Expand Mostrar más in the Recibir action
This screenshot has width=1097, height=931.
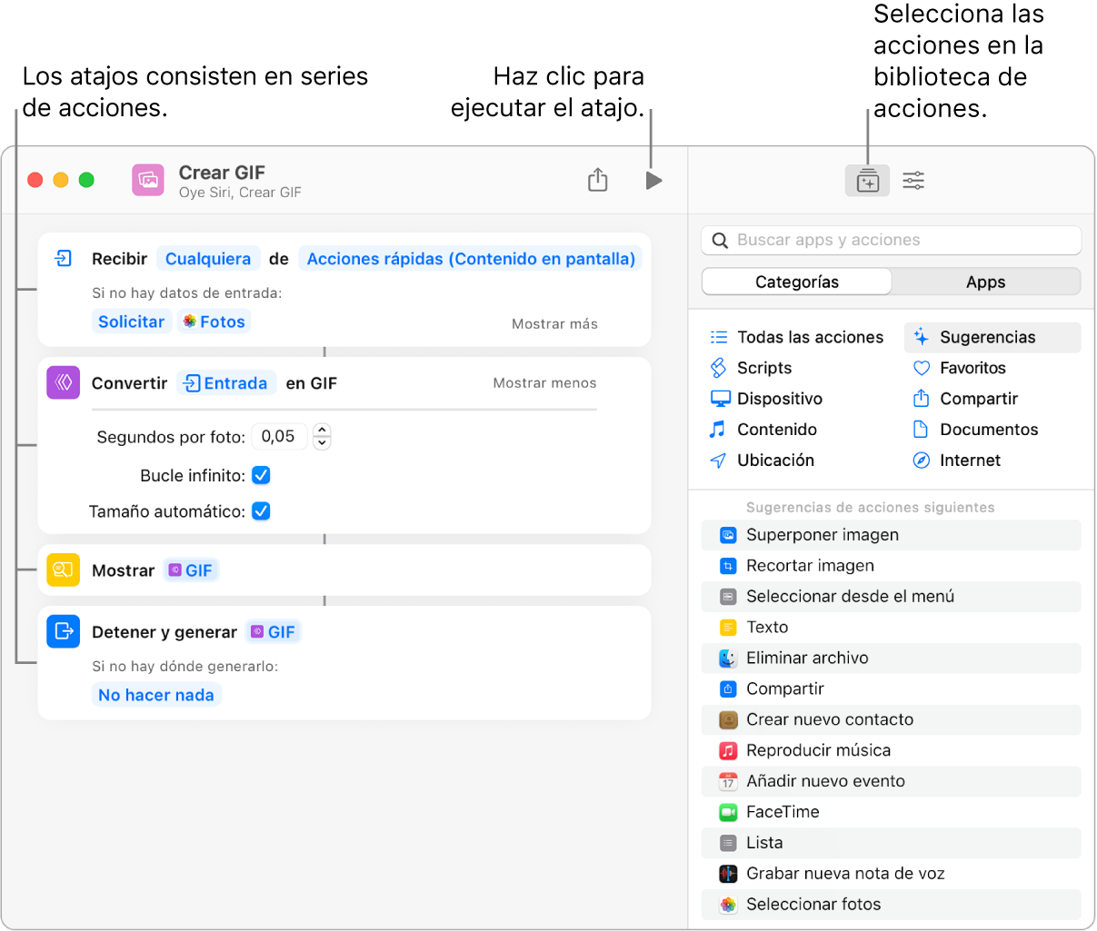554,323
